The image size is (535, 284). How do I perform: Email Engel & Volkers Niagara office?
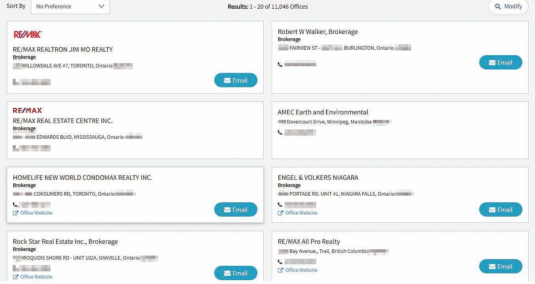501,210
